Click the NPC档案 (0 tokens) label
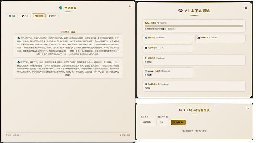This screenshot has width=256, height=143. [209, 38]
